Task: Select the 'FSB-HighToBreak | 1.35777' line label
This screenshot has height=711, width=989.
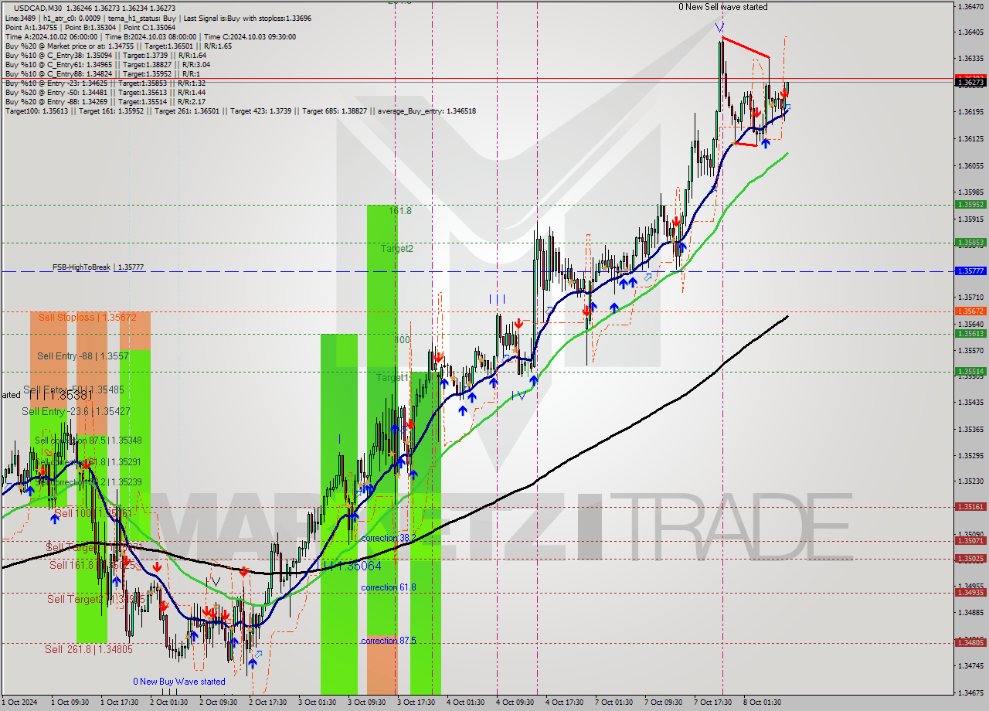Action: point(98,267)
